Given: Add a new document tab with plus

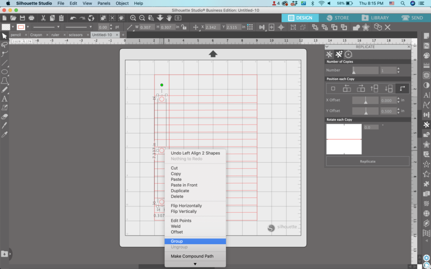Looking at the screenshot, I should [123, 35].
